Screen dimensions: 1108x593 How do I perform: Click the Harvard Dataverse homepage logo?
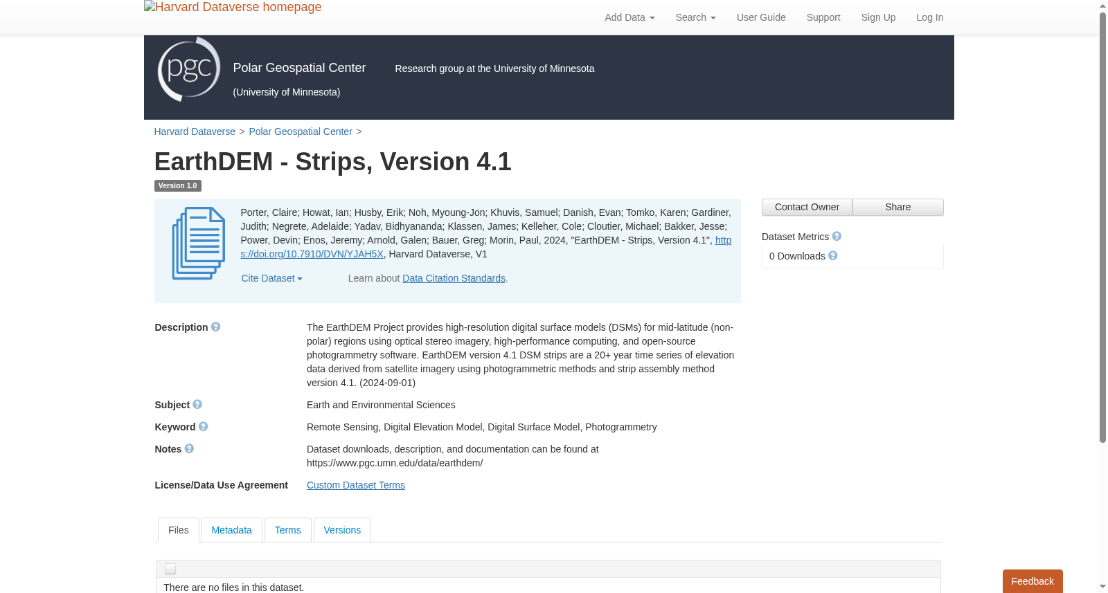click(x=233, y=7)
